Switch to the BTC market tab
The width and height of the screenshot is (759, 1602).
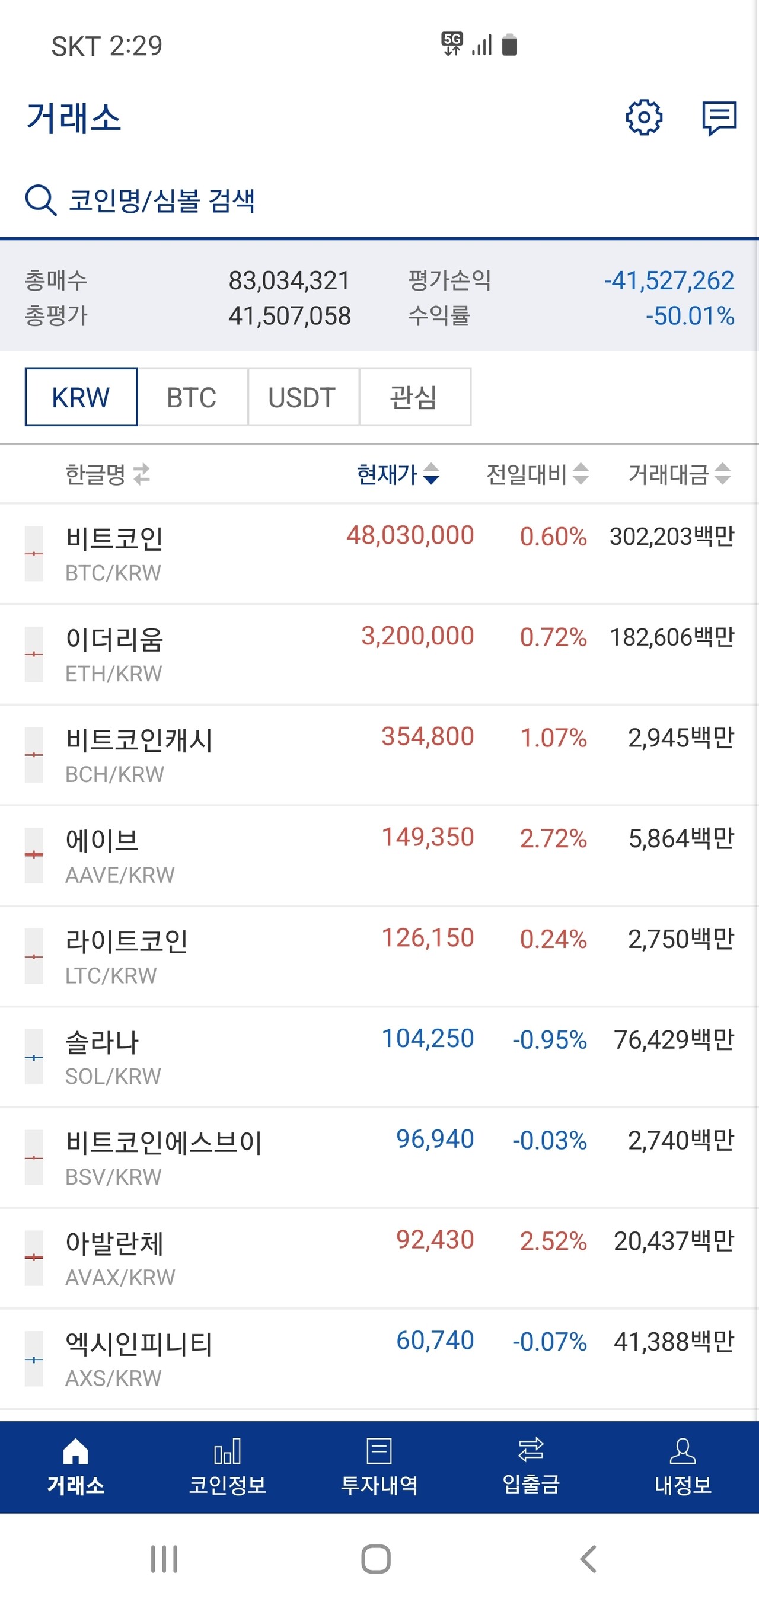pos(192,397)
